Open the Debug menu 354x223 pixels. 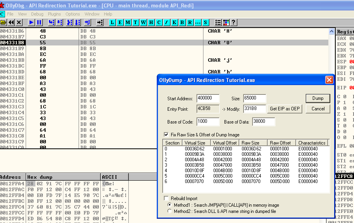coord(37,14)
